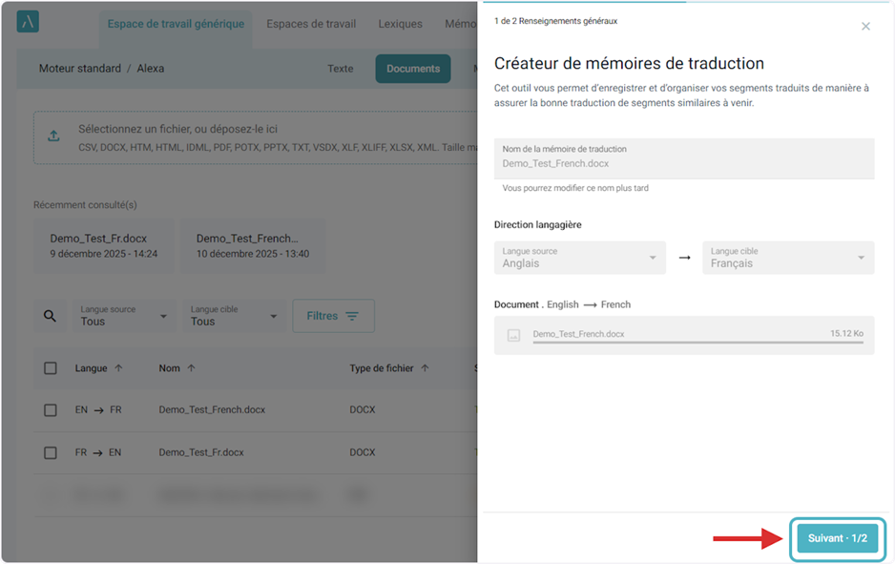Open the Lexiques tab

(x=400, y=24)
